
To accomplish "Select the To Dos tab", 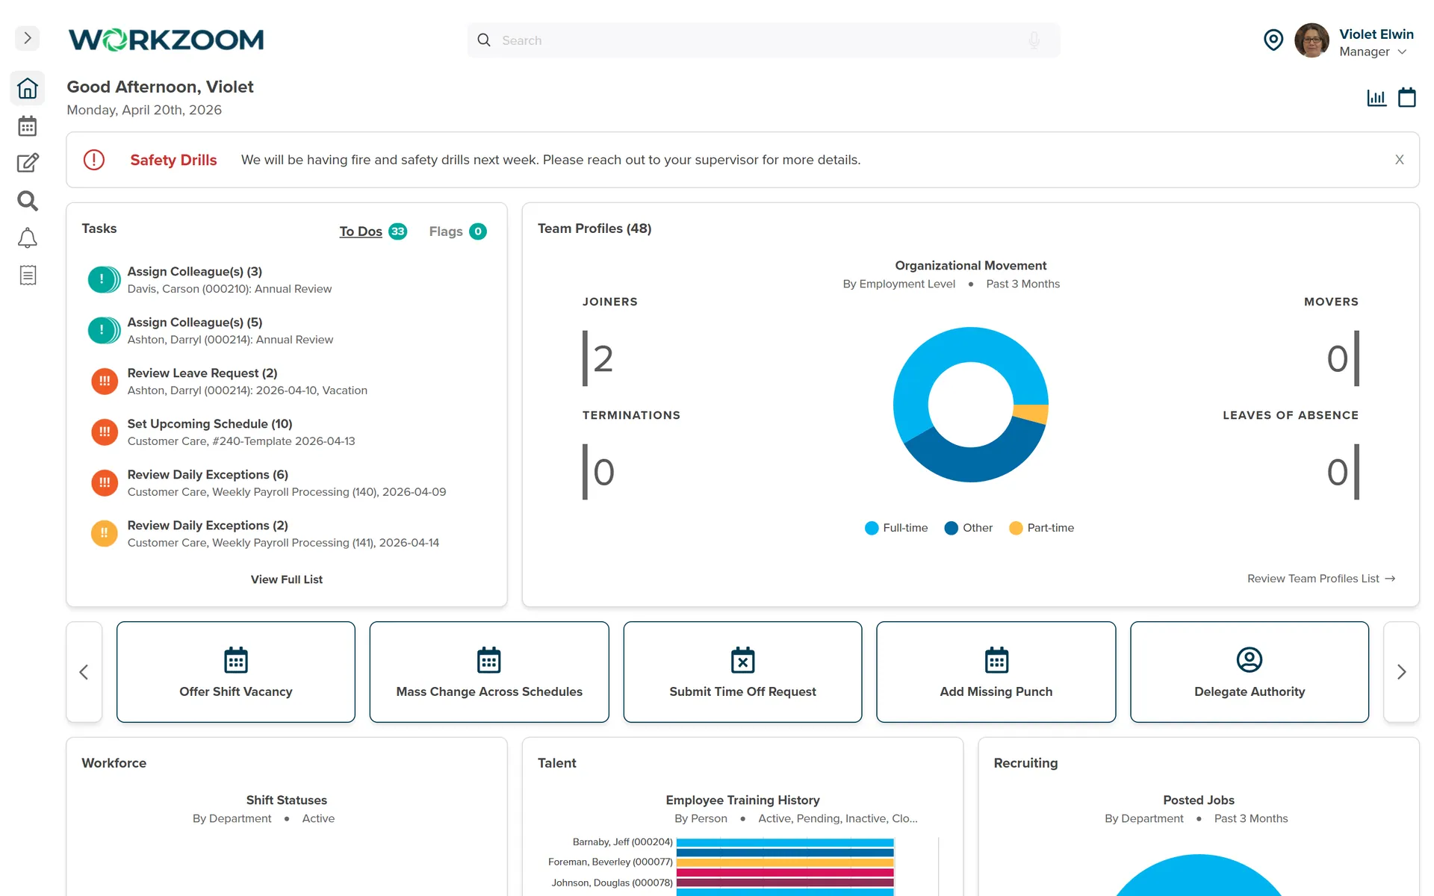I will point(361,231).
